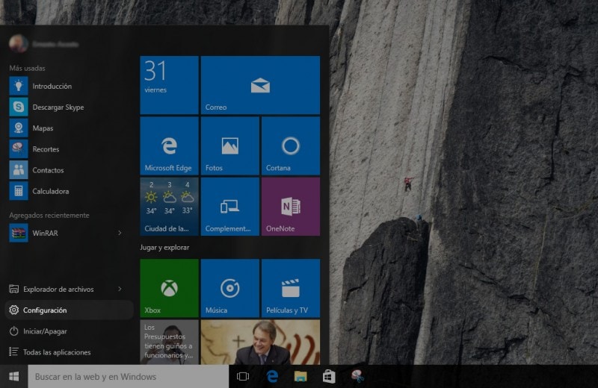598x388 pixels.
Task: Open the Store from the taskbar
Action: pos(329,376)
